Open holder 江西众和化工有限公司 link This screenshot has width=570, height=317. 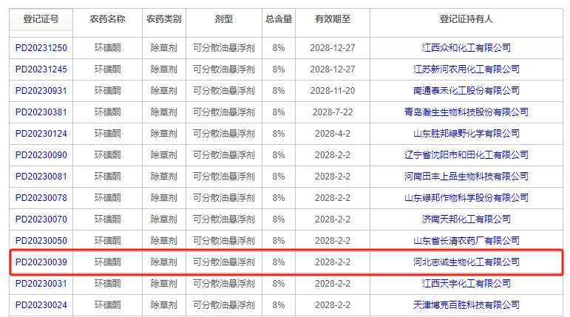(466, 48)
